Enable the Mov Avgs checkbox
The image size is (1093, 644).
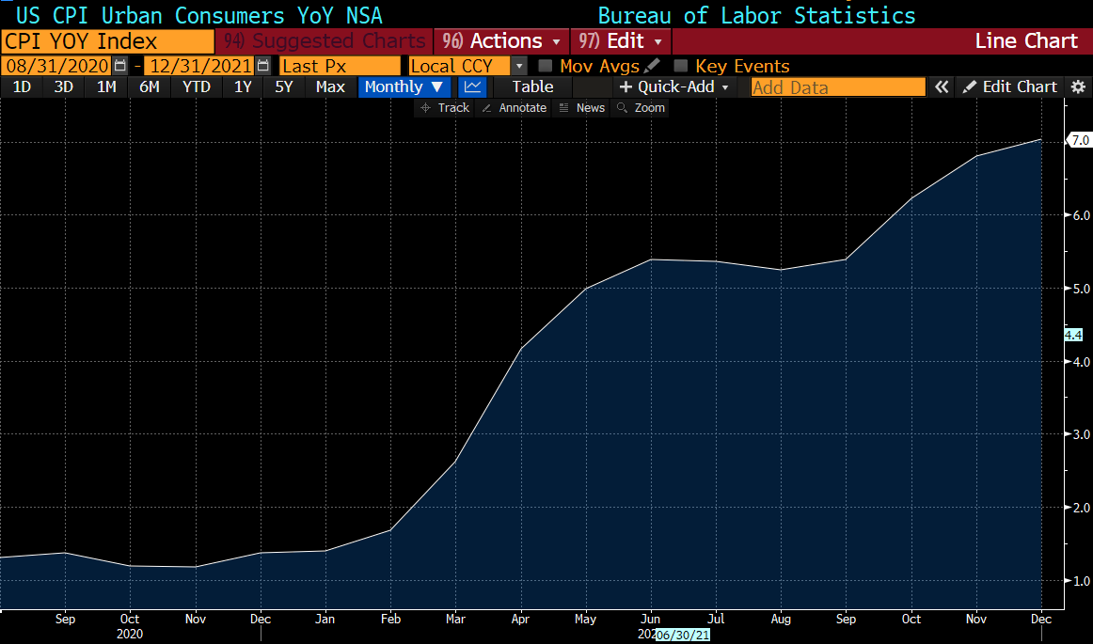546,66
